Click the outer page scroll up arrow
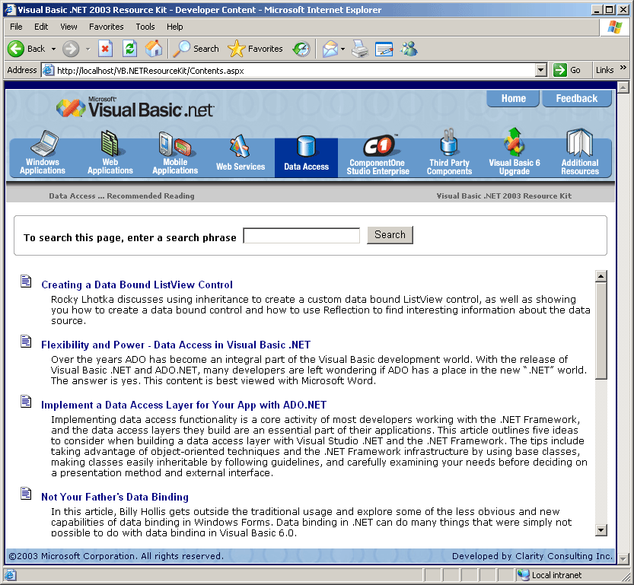 tap(623, 87)
